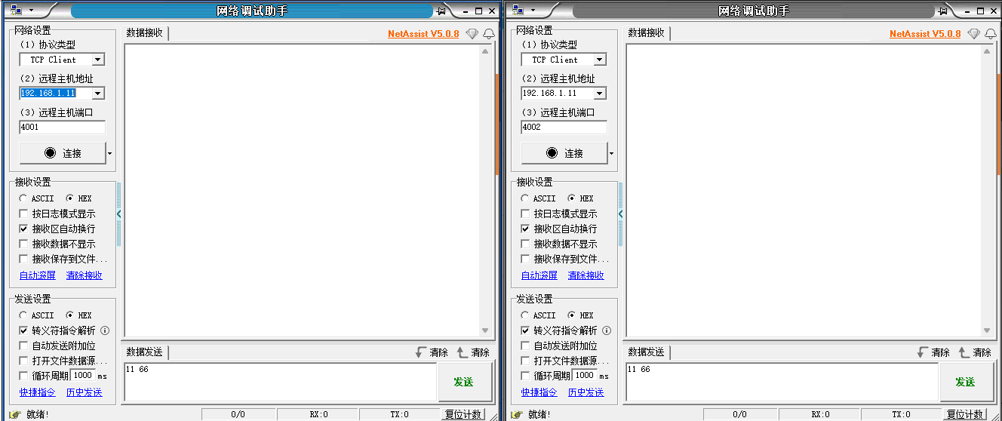Image resolution: width=1002 pixels, height=421 pixels.
Task: Click the green 发送 button in port 4001 window
Action: click(464, 382)
